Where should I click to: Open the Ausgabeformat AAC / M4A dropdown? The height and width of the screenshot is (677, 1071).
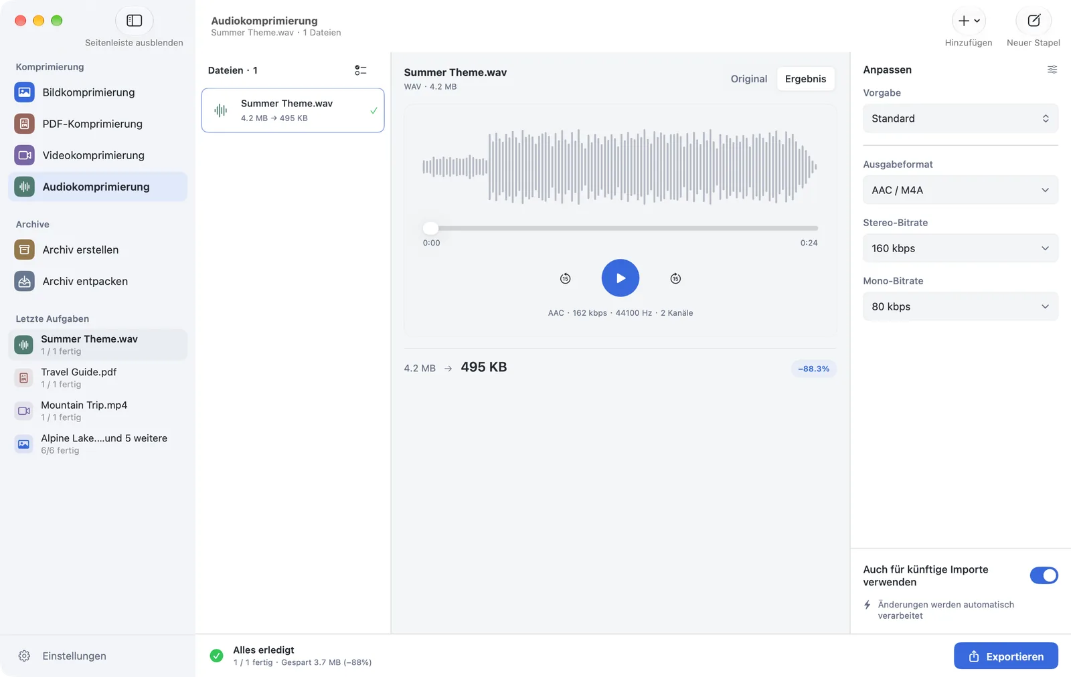961,190
